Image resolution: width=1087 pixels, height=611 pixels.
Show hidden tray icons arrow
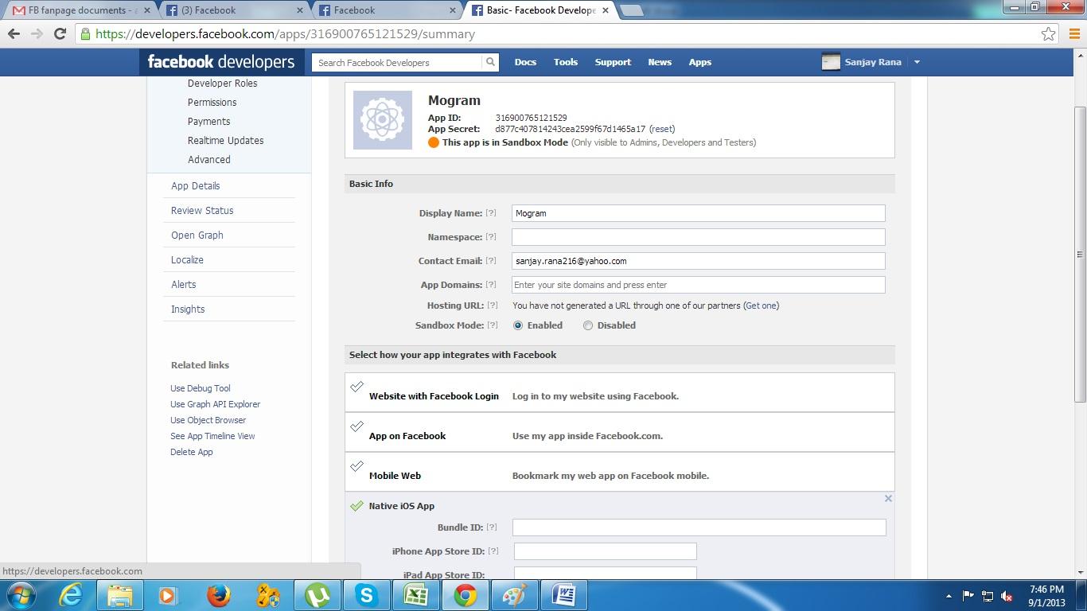(949, 596)
